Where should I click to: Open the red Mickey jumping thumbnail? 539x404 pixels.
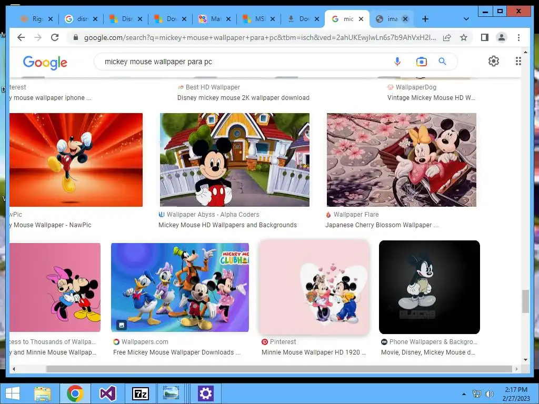(76, 160)
